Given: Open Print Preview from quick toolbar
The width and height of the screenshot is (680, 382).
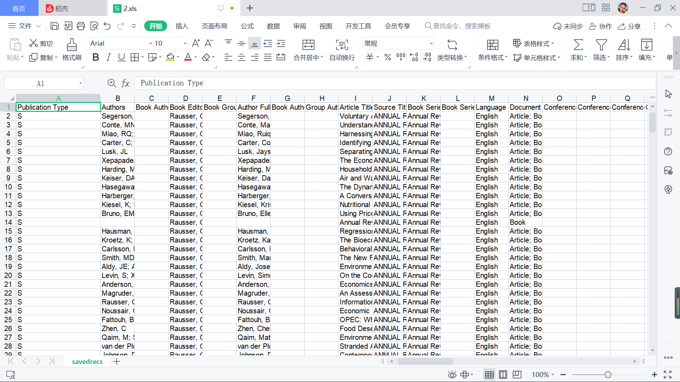Looking at the screenshot, I should click(x=94, y=26).
